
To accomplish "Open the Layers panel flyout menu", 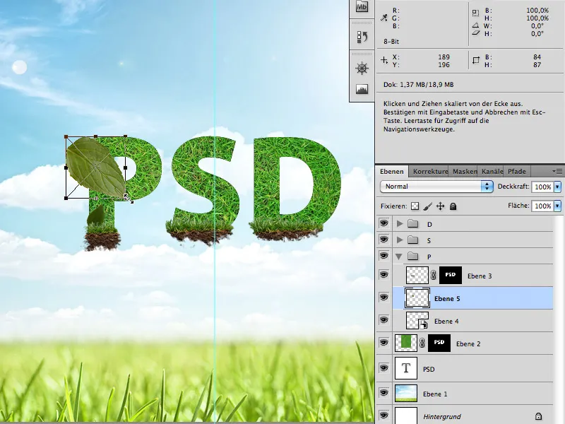I will tap(557, 170).
